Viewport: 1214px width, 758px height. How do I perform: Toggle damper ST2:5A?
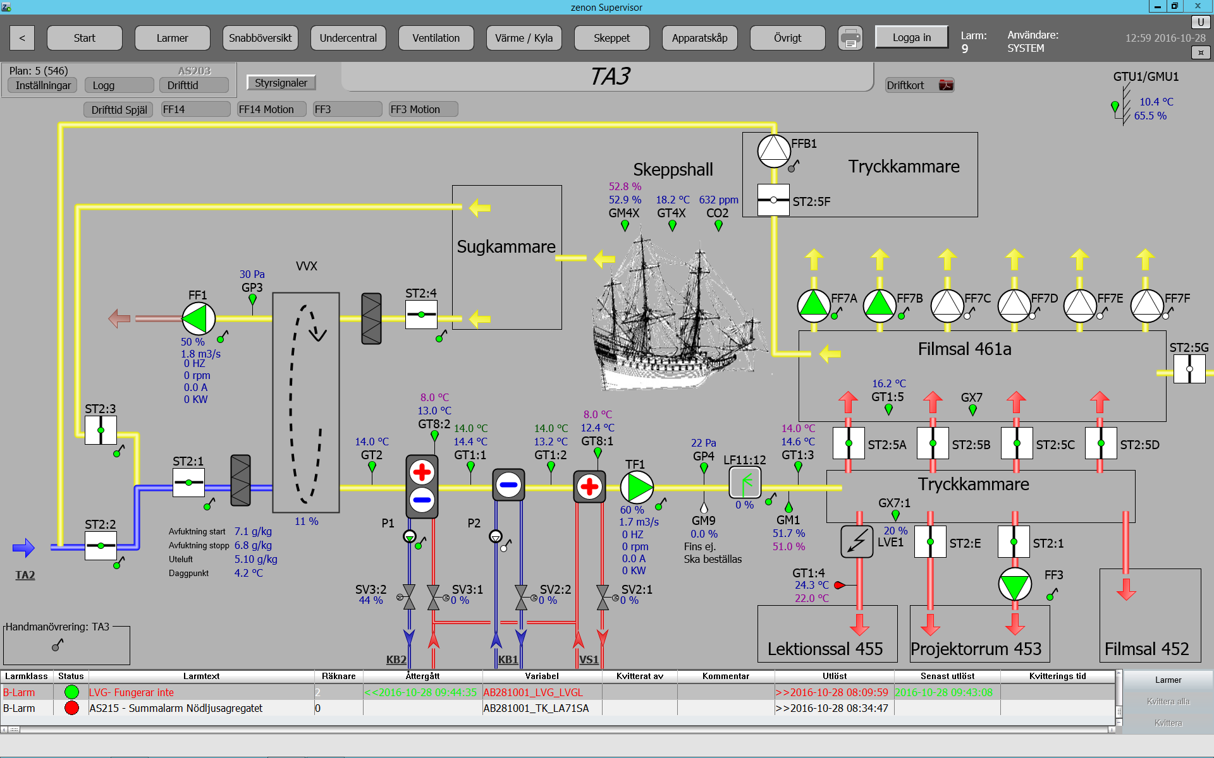[849, 443]
